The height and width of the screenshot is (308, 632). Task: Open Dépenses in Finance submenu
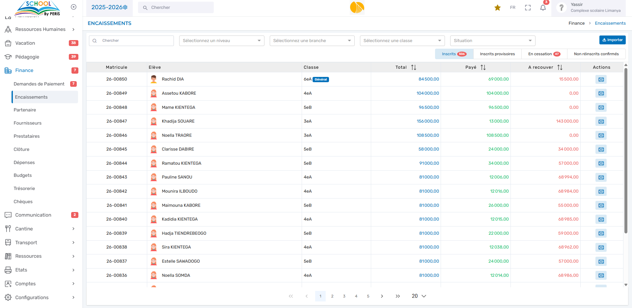(x=24, y=162)
